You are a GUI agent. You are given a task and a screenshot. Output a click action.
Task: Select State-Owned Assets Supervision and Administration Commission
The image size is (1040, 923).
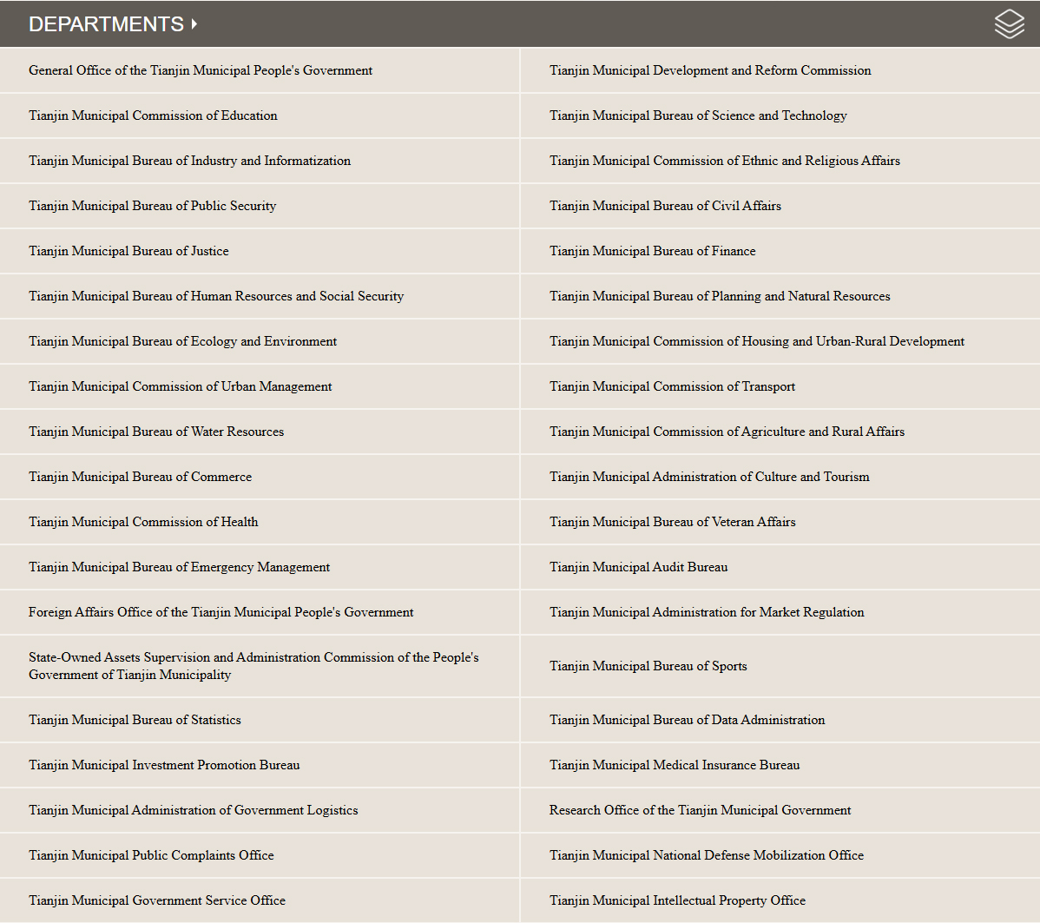(x=253, y=666)
